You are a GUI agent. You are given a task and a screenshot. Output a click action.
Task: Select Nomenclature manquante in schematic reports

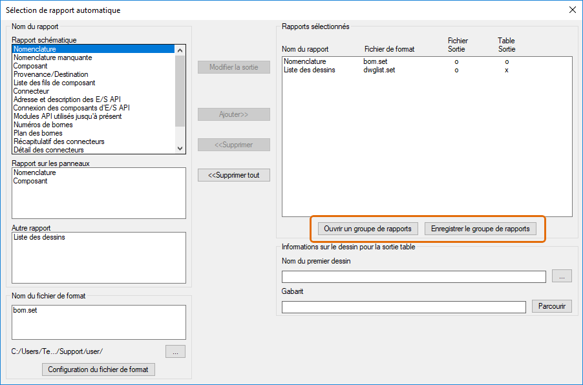[52, 57]
